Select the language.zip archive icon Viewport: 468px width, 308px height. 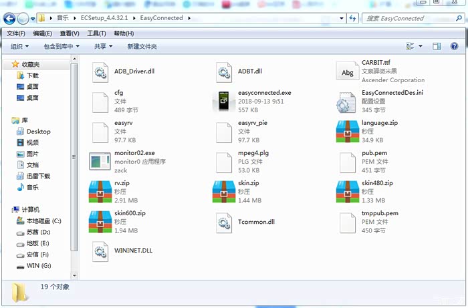(x=346, y=132)
